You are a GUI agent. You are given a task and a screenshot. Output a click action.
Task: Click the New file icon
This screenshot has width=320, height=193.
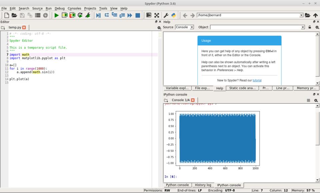point(6,15)
